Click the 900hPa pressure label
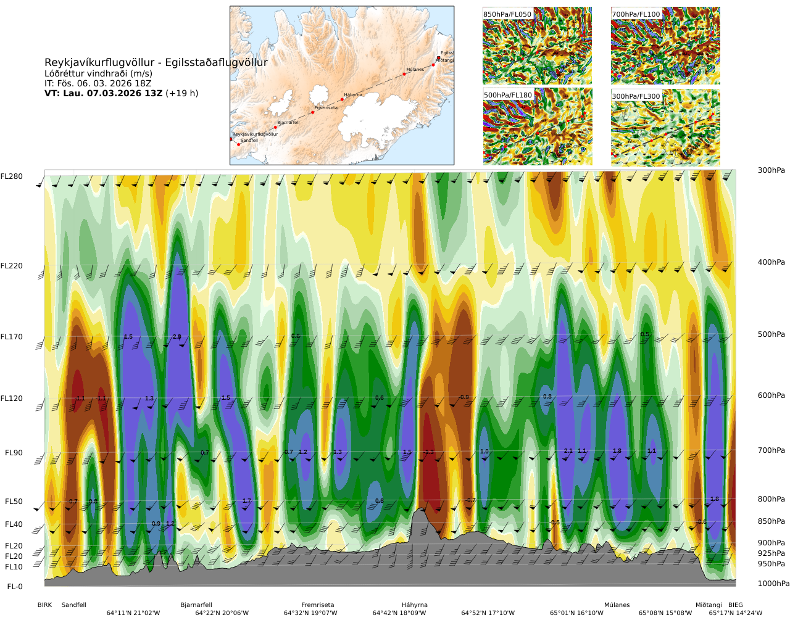The image size is (790, 620). tap(771, 543)
